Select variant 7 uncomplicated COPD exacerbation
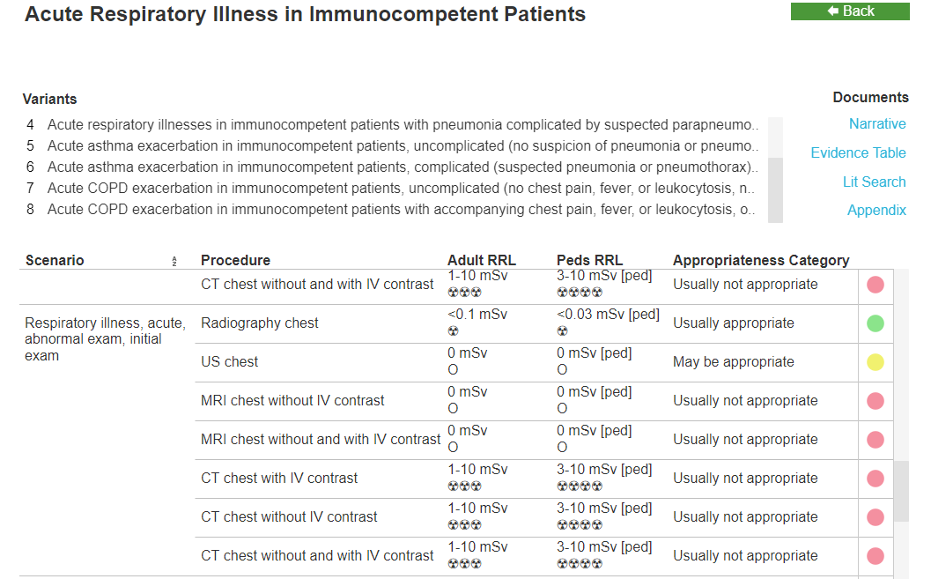 393,189
